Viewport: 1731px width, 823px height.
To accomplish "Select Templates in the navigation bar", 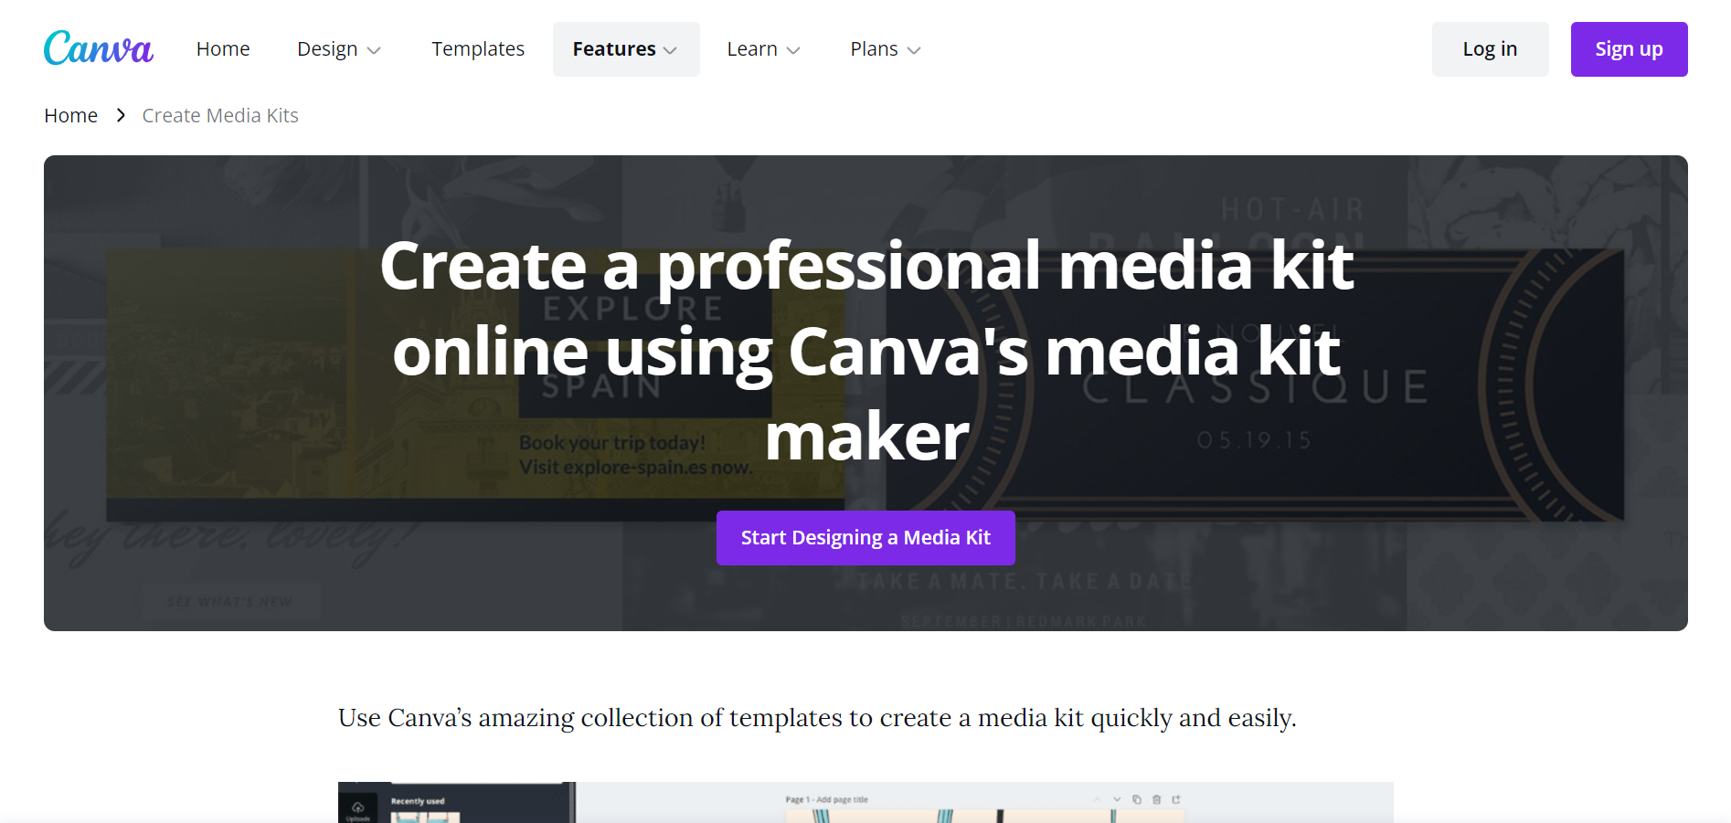I will click(x=477, y=48).
